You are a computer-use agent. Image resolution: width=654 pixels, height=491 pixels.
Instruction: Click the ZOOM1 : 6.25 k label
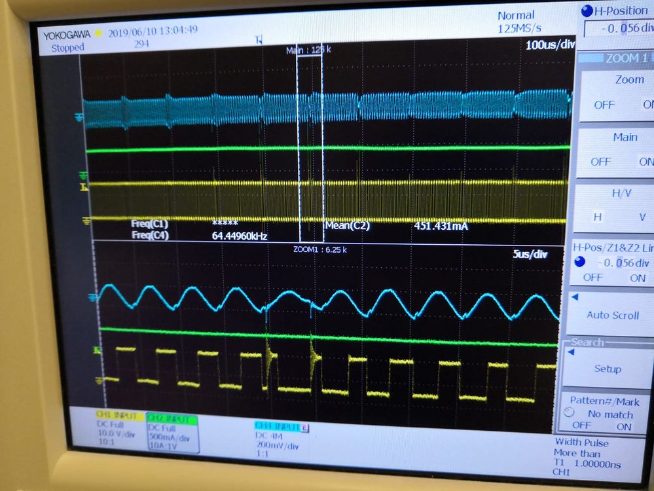320,249
